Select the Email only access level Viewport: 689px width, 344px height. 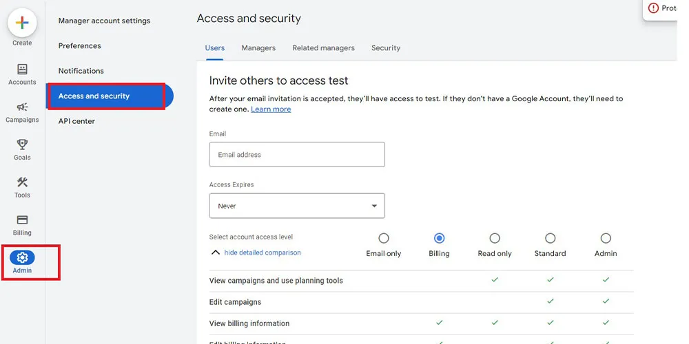[x=384, y=238]
